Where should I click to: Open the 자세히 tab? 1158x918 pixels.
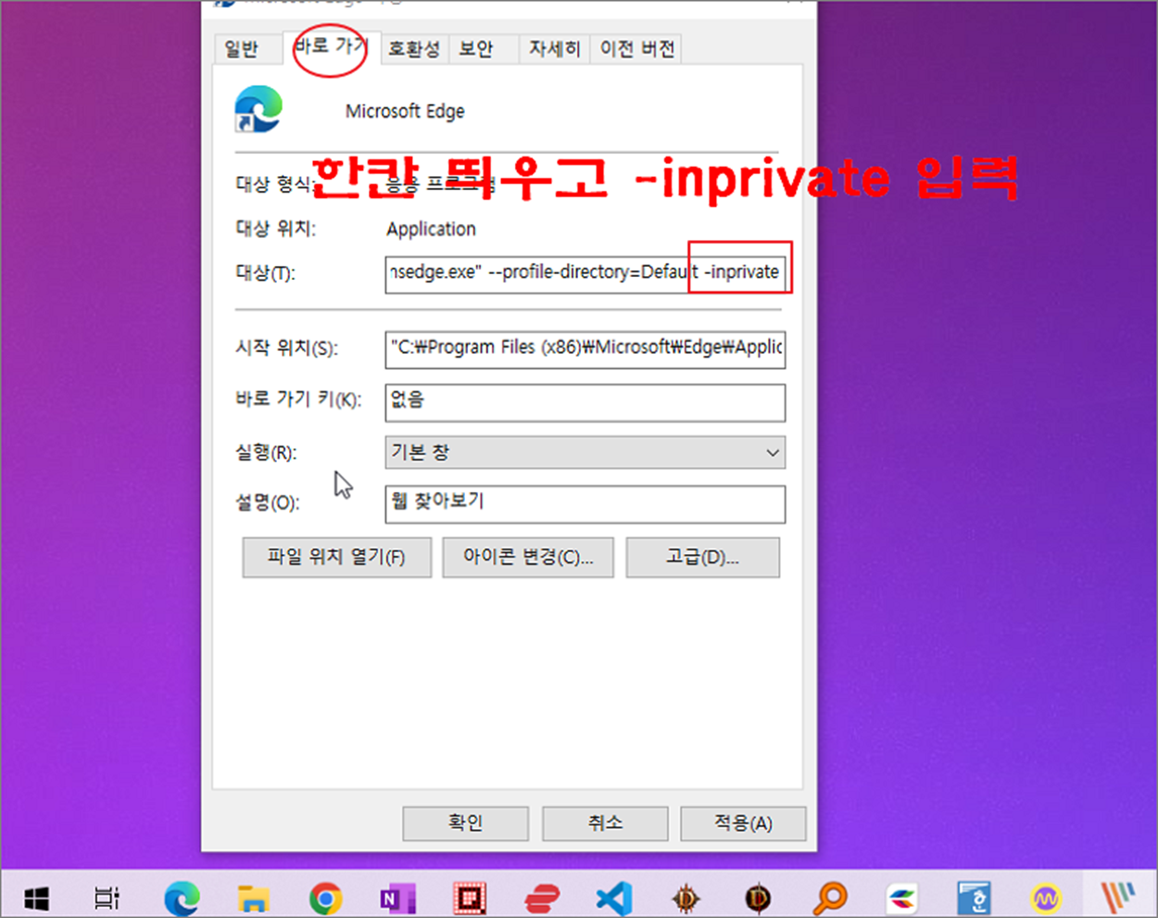[554, 49]
